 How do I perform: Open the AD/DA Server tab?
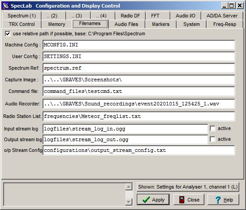pos(222,16)
